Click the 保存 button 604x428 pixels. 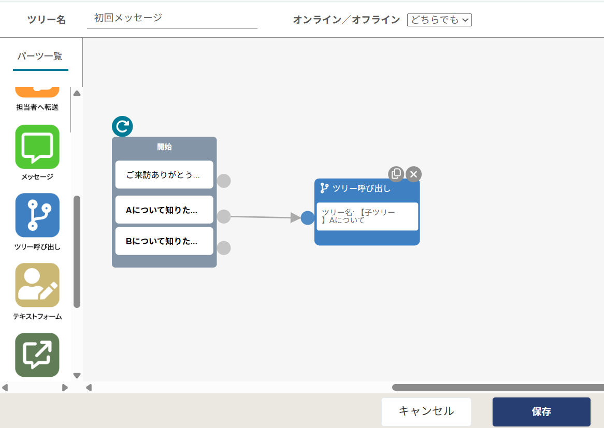pos(541,411)
